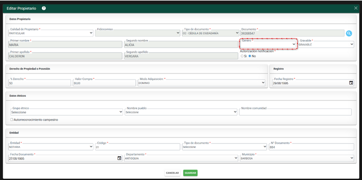Viewport: 362px width, 180px height.
Task: Open the Fecha Documento calendar picker
Action: point(119,158)
